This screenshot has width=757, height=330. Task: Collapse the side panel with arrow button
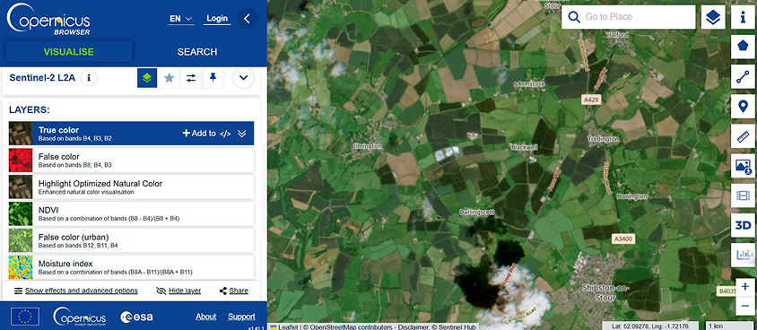click(x=248, y=19)
